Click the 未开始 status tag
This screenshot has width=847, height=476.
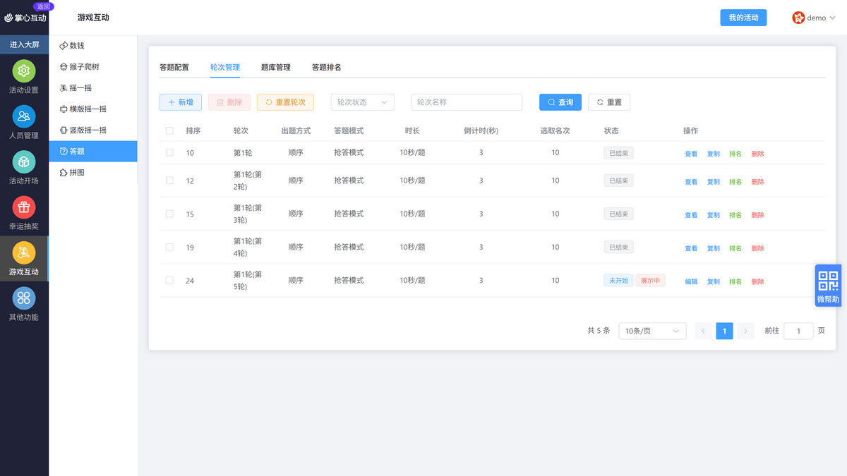[618, 280]
